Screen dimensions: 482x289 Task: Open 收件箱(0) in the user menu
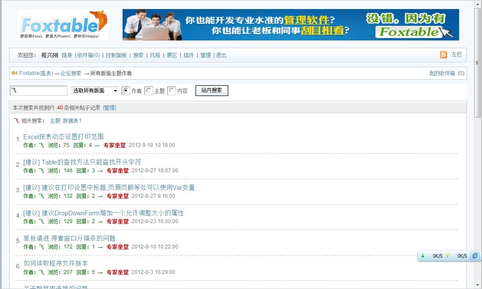pyautogui.click(x=88, y=55)
